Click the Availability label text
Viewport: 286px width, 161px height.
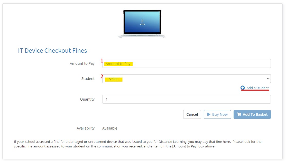pyautogui.click(x=86, y=128)
